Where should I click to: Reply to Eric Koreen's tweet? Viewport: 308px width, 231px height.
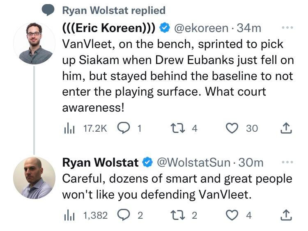[x=124, y=128]
